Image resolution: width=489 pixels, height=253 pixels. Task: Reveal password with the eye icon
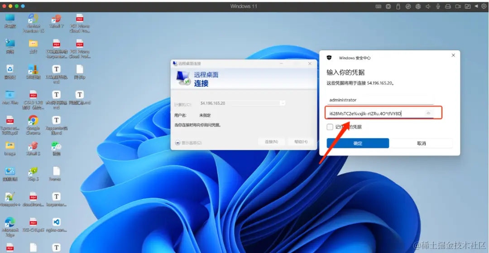pyautogui.click(x=428, y=113)
